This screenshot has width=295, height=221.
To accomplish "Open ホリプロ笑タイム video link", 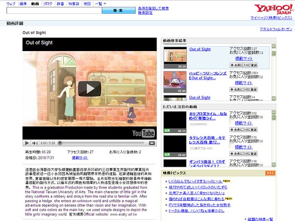I will [208, 116].
